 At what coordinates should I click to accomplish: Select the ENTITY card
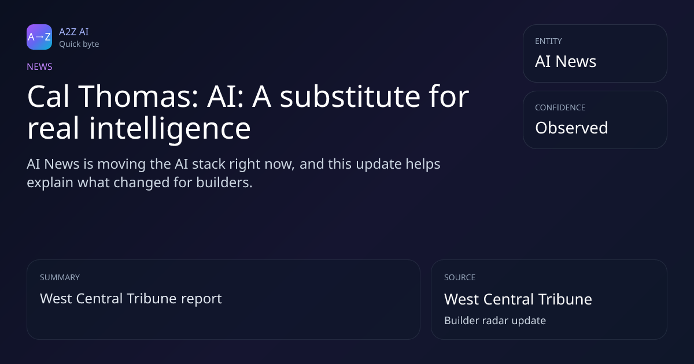[595, 53]
